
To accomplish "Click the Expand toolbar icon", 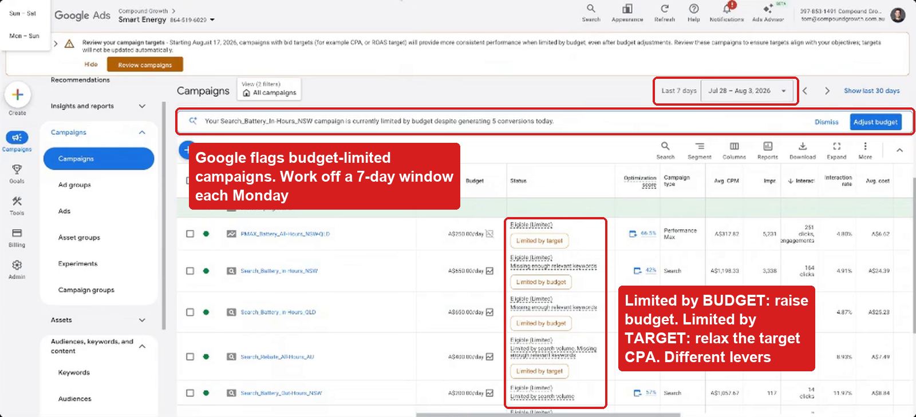I will click(x=836, y=150).
